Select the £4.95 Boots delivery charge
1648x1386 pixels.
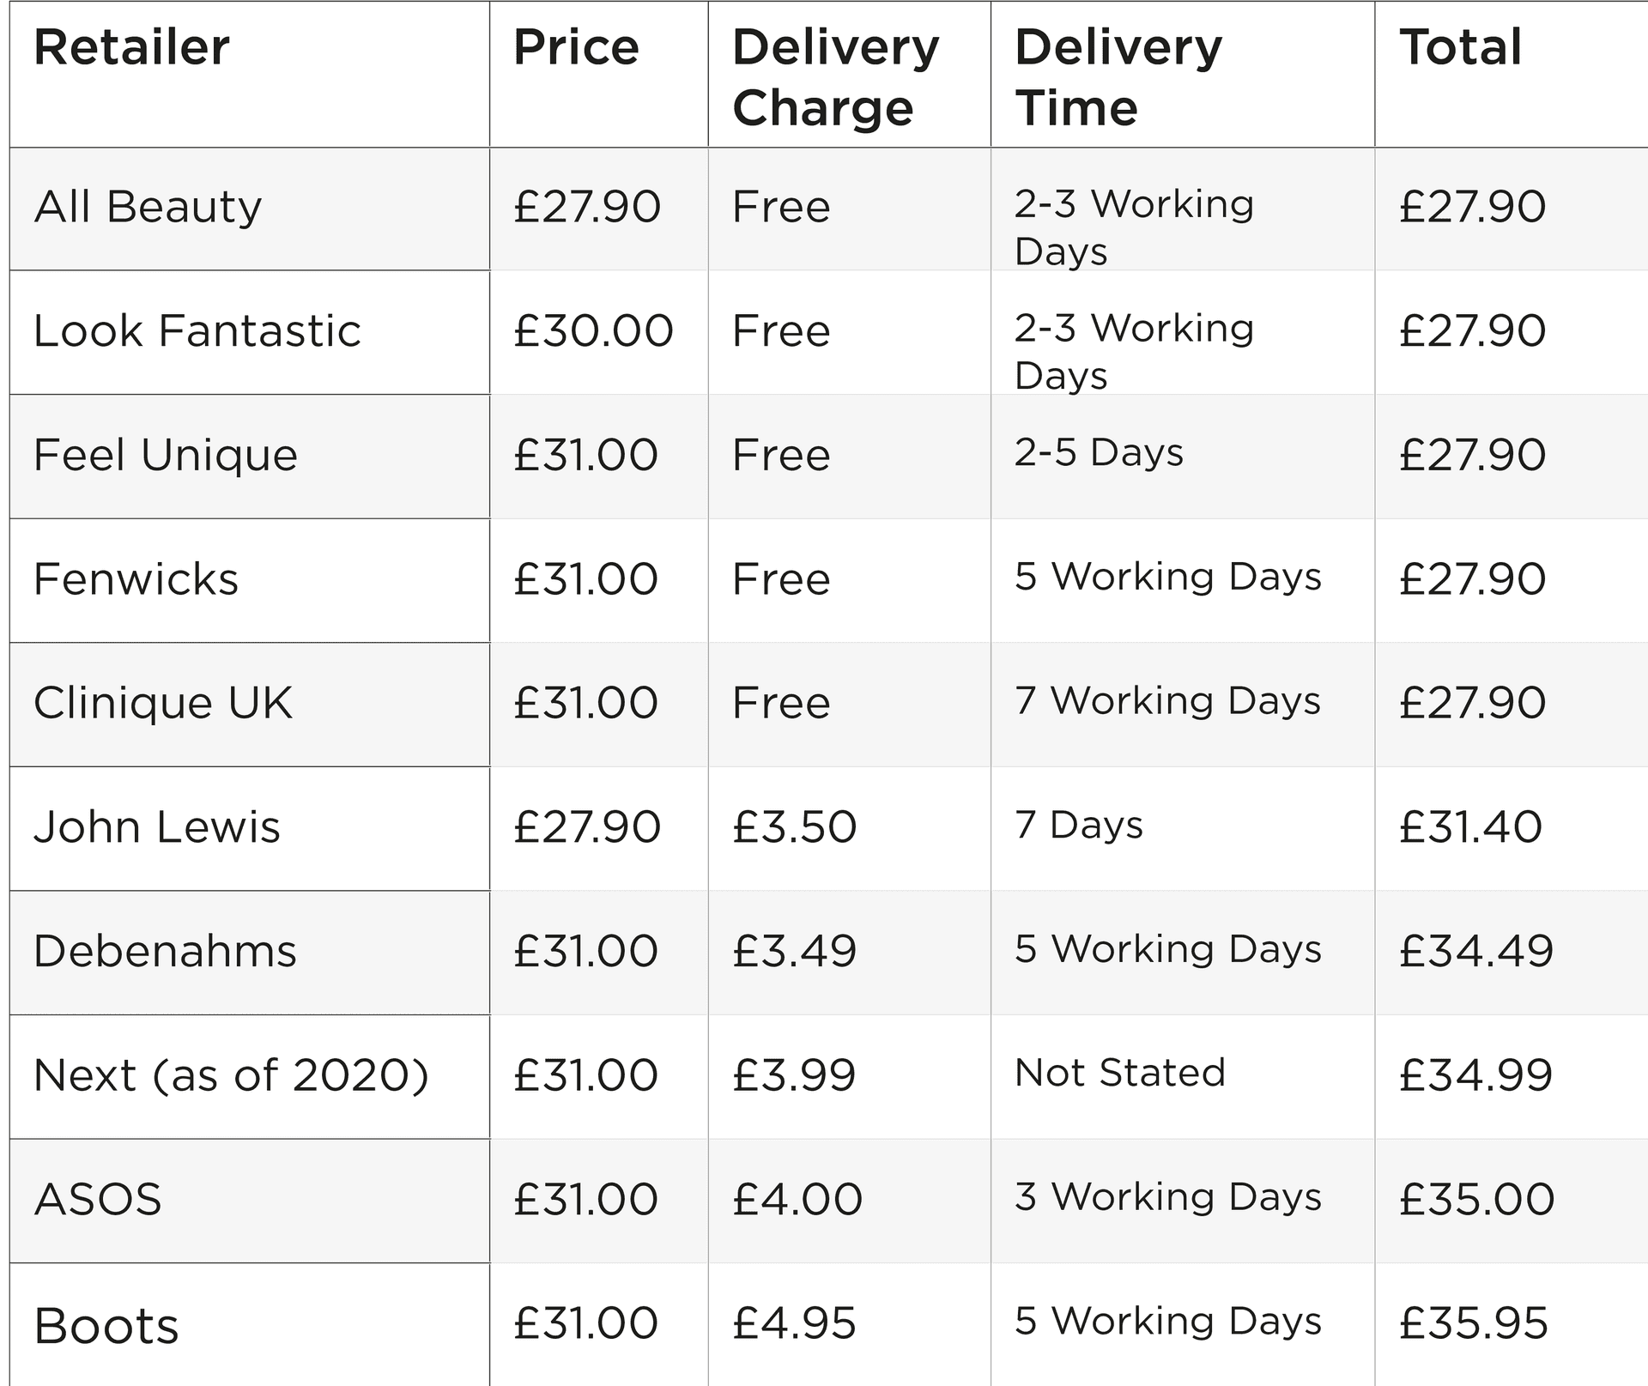point(794,1322)
